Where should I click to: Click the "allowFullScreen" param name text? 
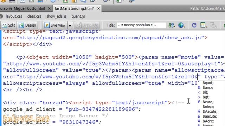point(31,70)
